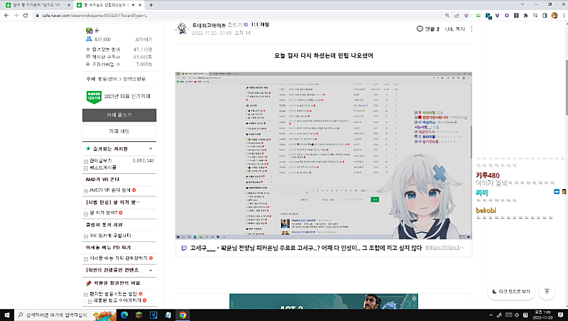
Task: Click the 카페 글쓰기 button
Action: 119,115
